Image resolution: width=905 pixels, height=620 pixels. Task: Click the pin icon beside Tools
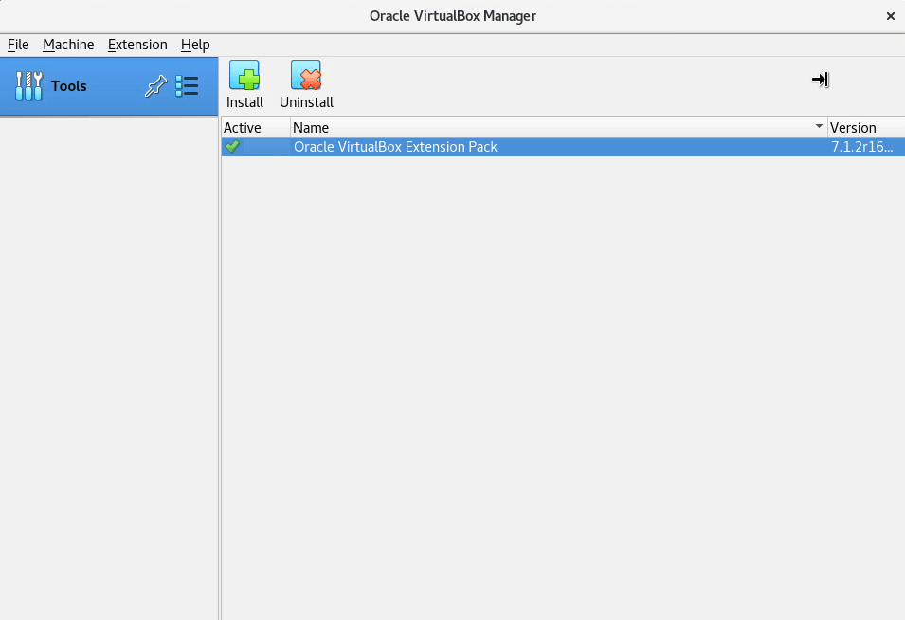coord(155,86)
